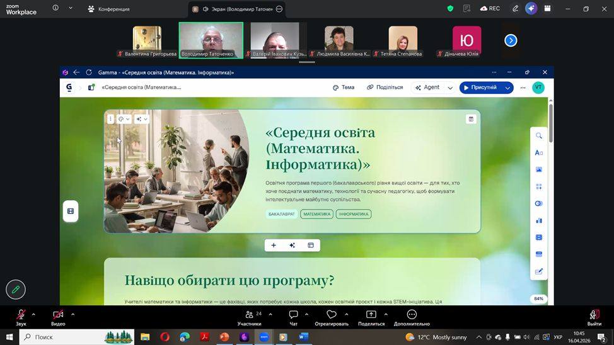This screenshot has width=614, height=345.
Task: Add a new card with the plus button
Action: pos(274,246)
